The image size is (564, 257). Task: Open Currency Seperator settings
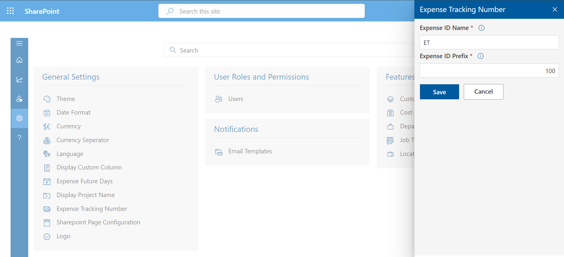[x=83, y=140]
